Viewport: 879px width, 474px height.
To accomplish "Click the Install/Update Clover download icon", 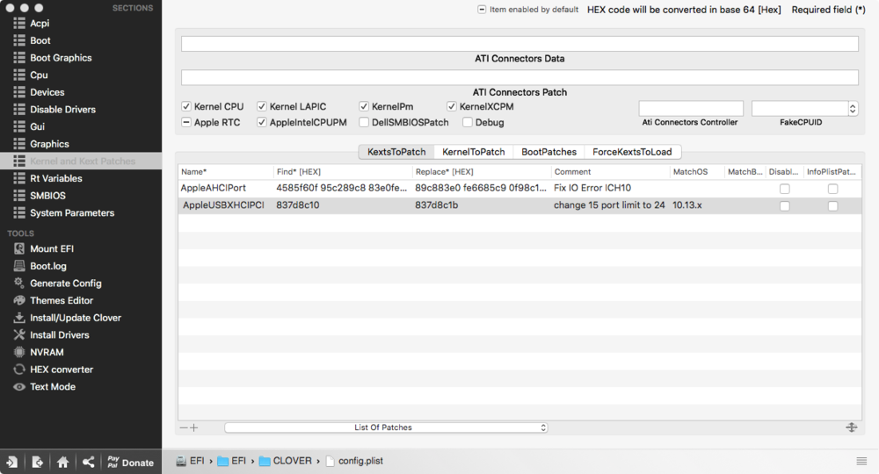I will (x=18, y=318).
